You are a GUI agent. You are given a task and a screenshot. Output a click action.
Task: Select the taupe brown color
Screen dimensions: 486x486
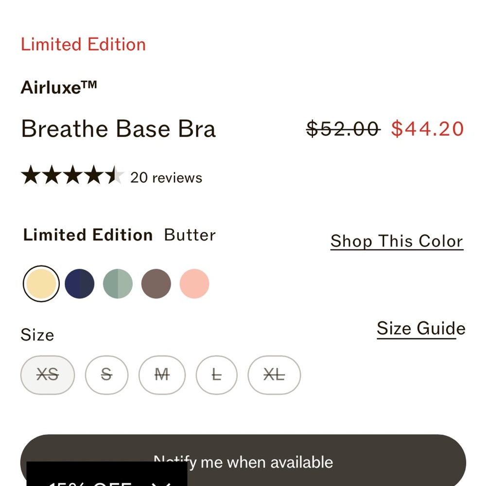click(156, 283)
